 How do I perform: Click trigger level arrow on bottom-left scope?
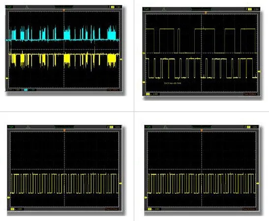point(120,183)
